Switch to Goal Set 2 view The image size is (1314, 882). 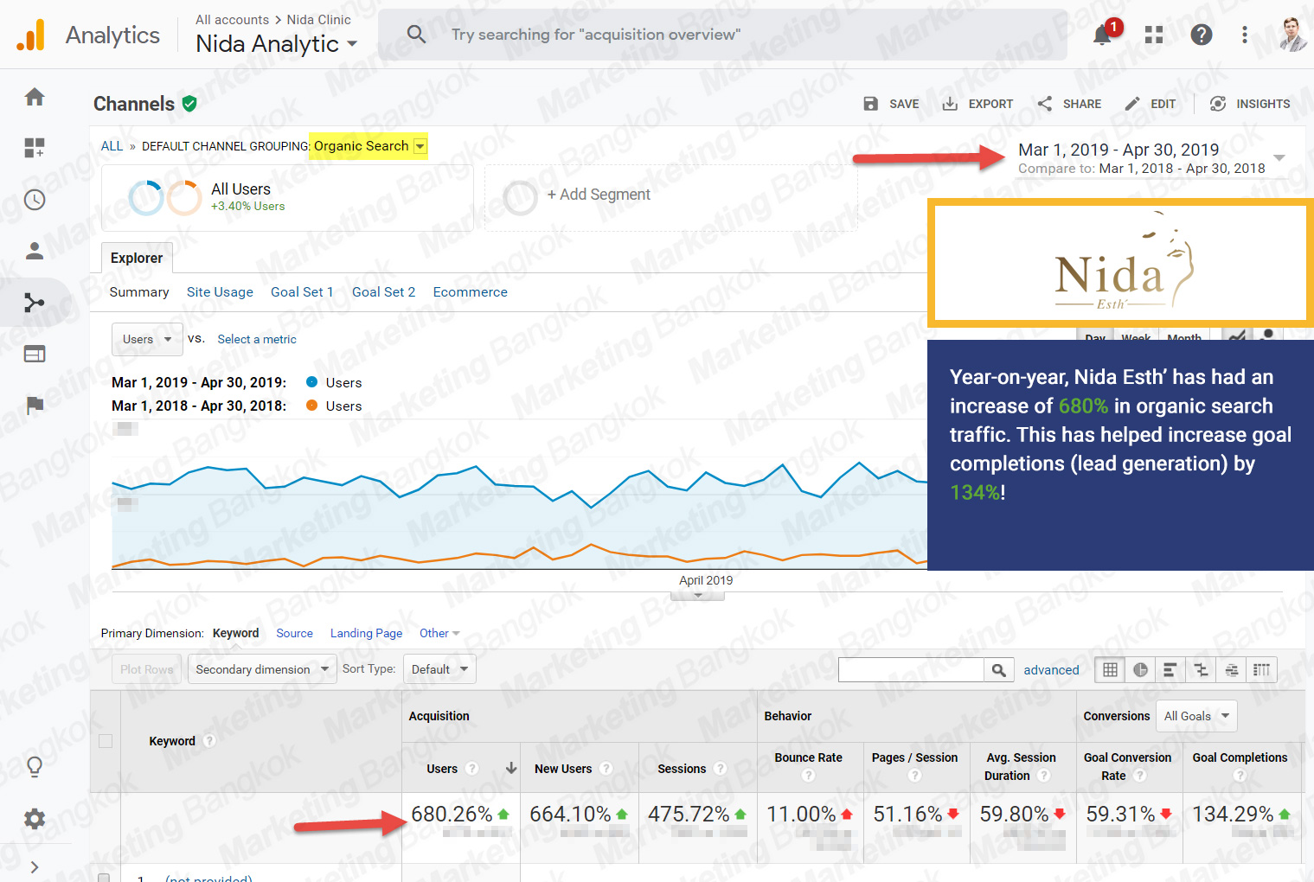(x=383, y=292)
